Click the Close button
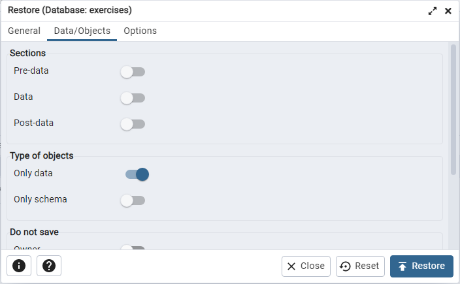Viewport: 460px width, 284px height. click(306, 266)
